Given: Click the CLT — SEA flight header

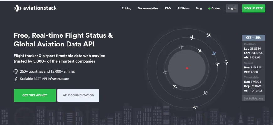Looking at the screenshot, I should click(253, 38).
